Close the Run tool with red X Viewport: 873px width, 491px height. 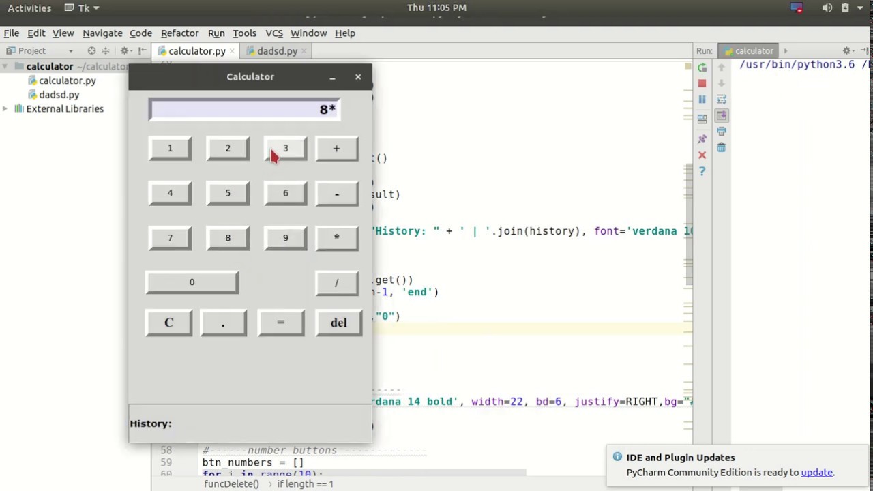click(x=702, y=155)
